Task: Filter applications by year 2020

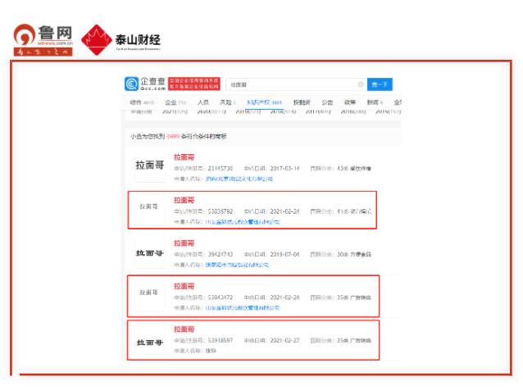Action: (211, 111)
